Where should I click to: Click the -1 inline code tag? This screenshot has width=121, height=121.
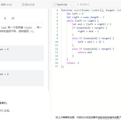click(x=31, y=31)
